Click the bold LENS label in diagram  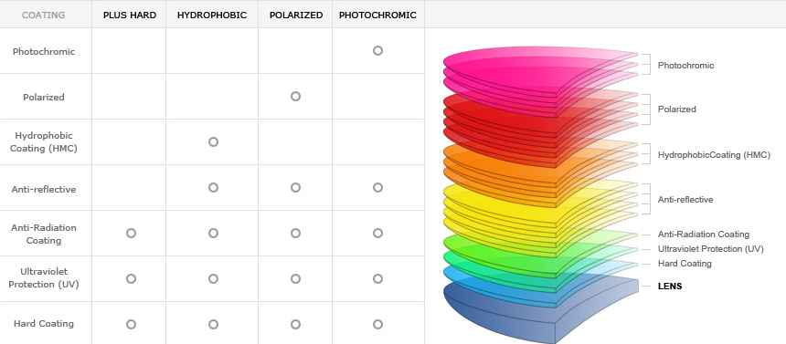(x=670, y=287)
